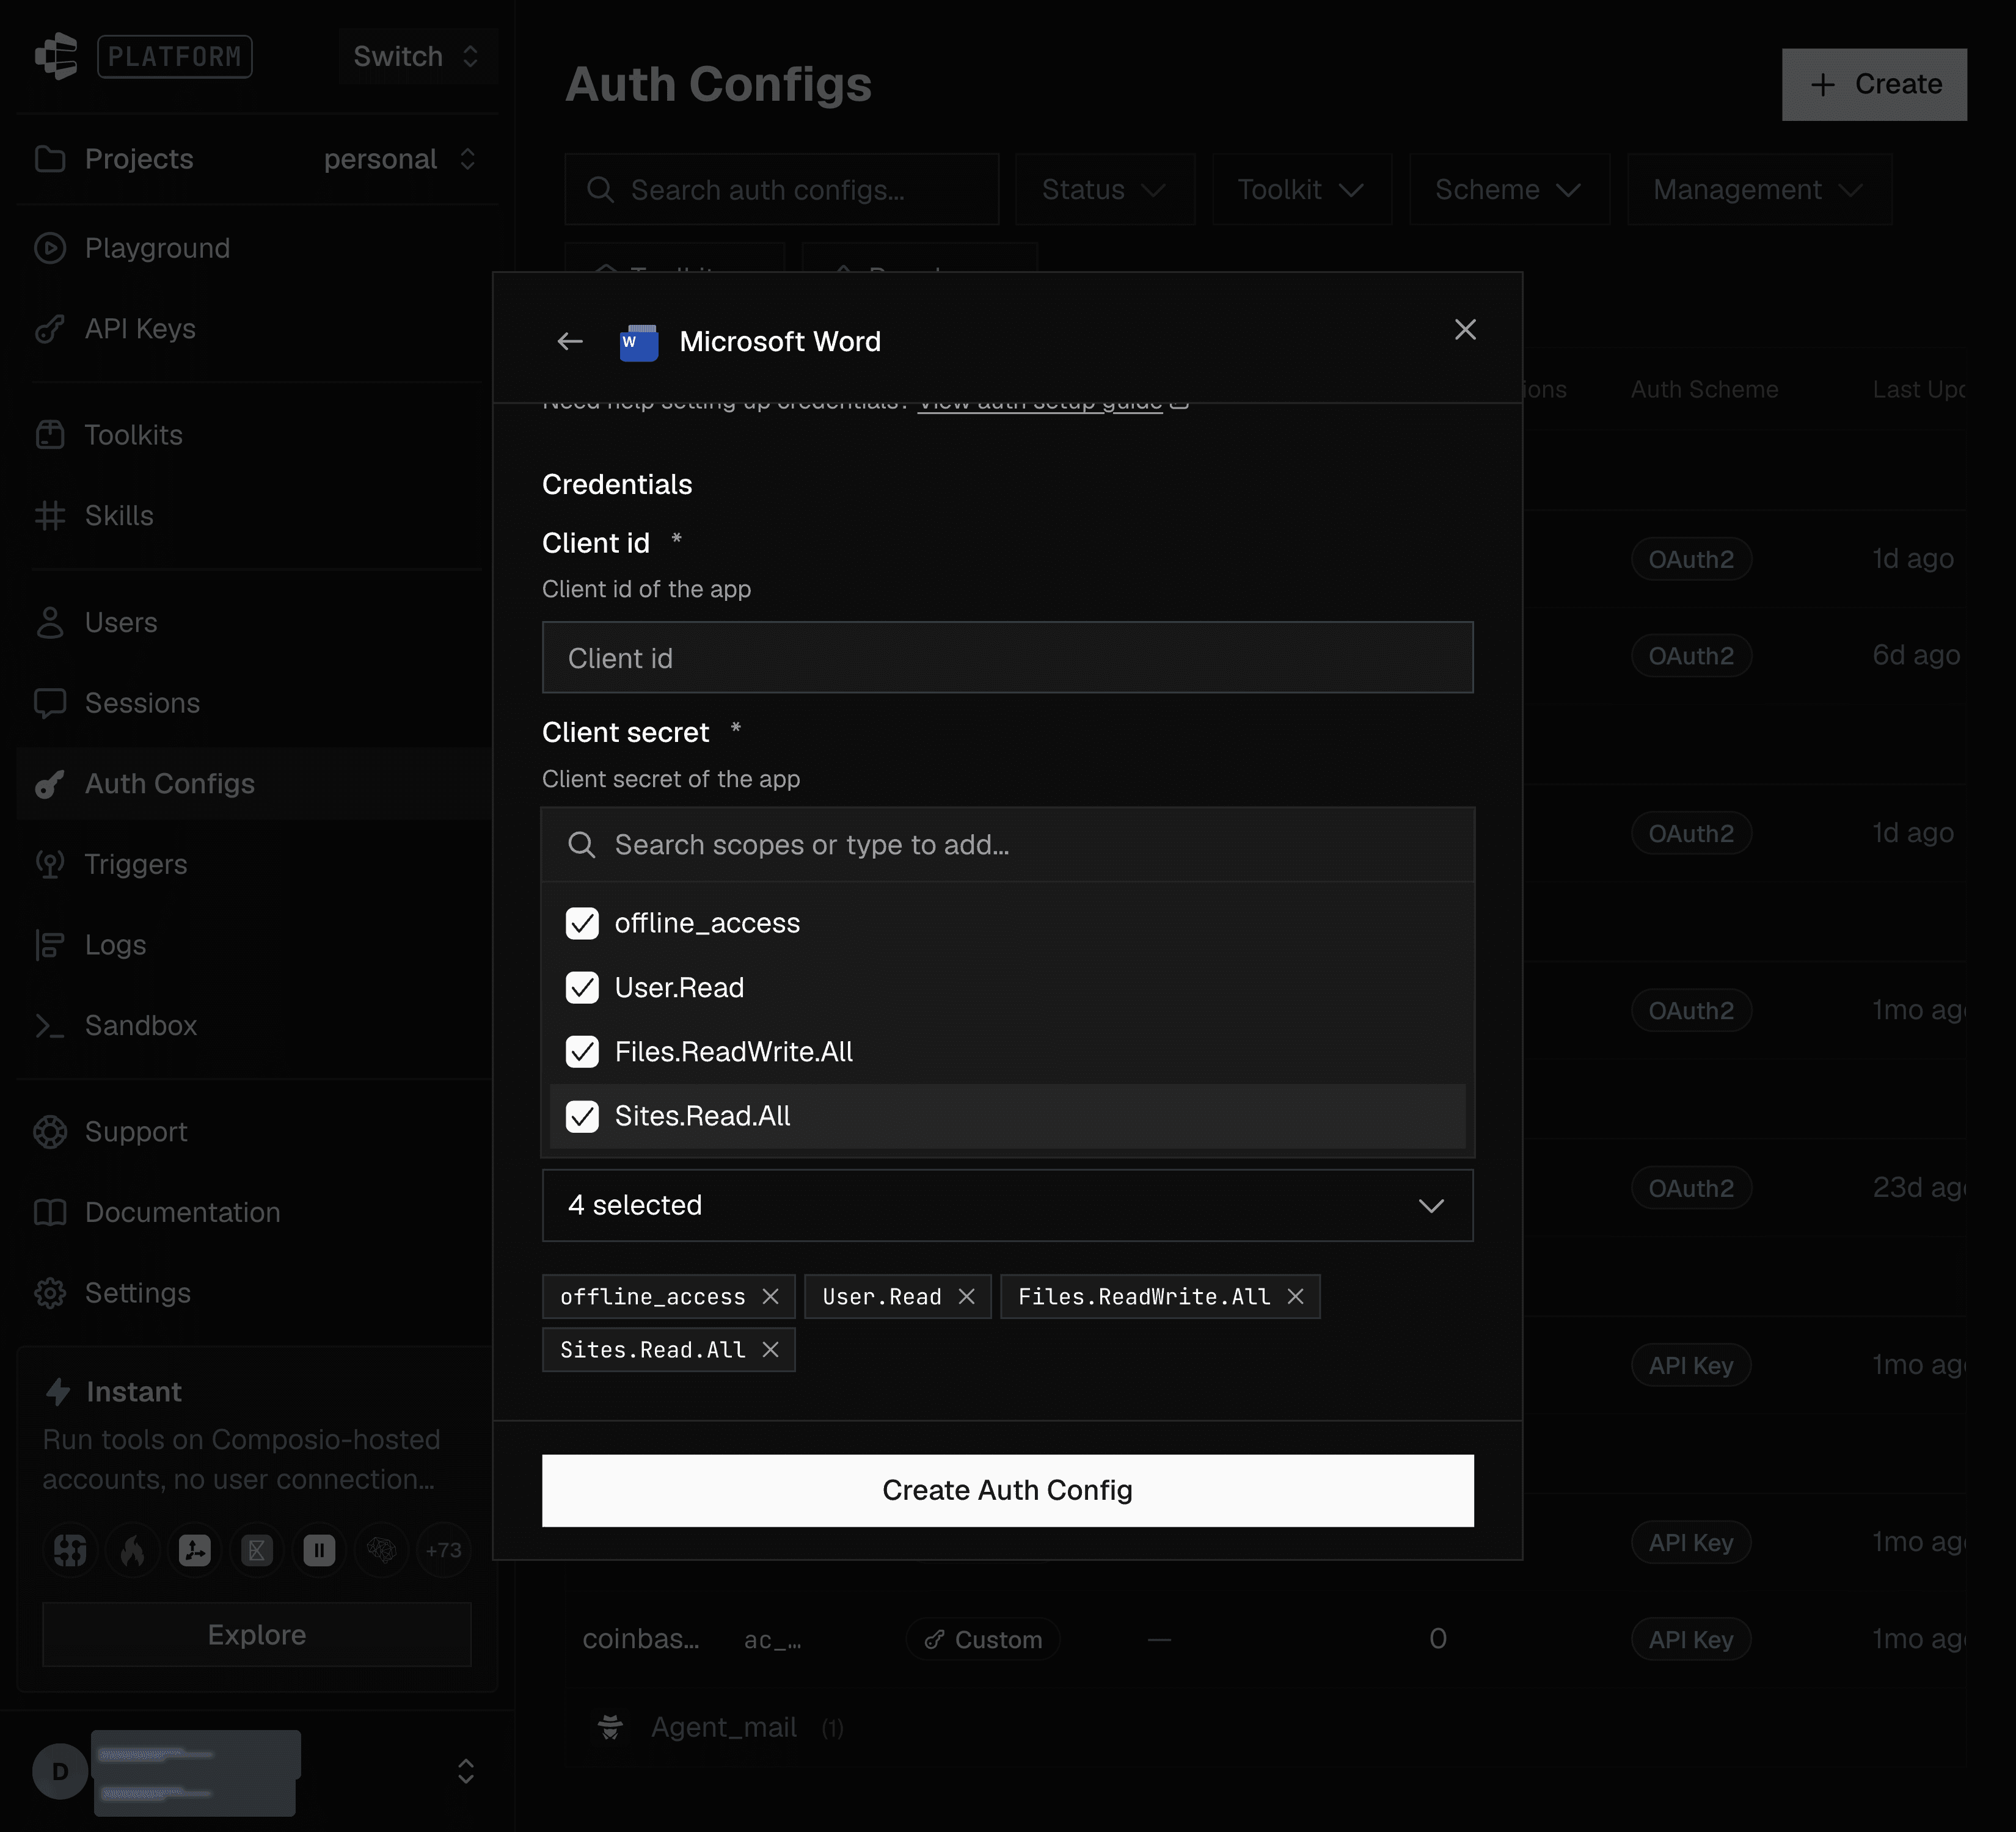Remove the offline_access scope tag
The height and width of the screenshot is (1832, 2016).
770,1296
